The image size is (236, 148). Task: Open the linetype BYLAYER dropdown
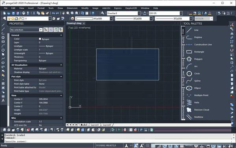click(151, 18)
